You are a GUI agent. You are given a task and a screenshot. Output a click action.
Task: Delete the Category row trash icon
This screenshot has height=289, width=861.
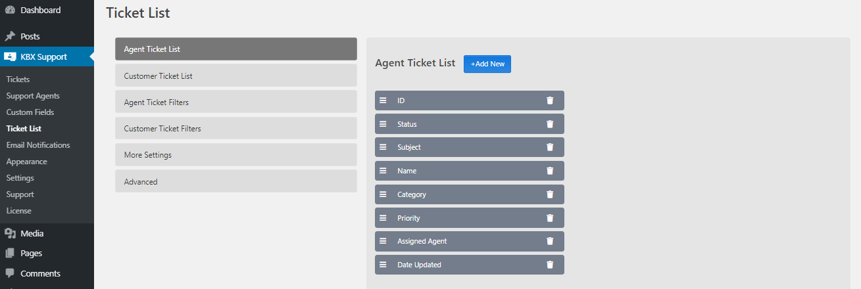(x=550, y=194)
